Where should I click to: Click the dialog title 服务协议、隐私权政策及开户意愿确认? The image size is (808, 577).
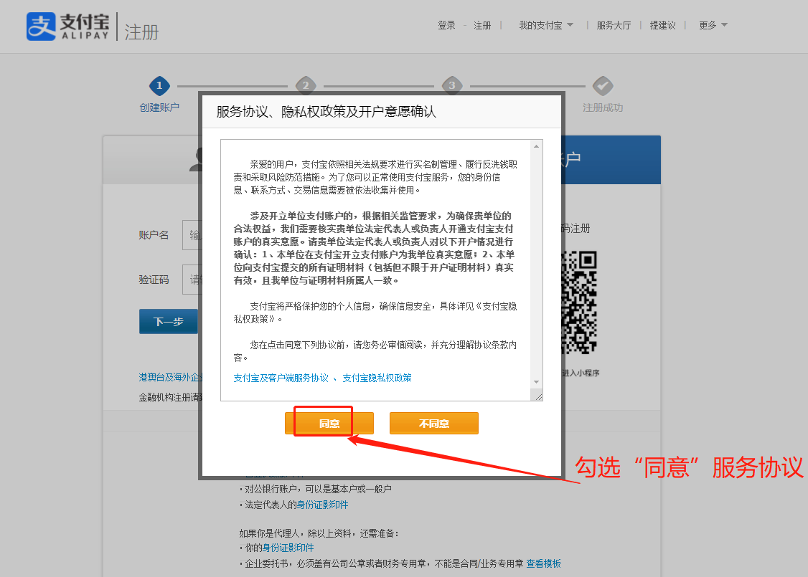point(327,112)
